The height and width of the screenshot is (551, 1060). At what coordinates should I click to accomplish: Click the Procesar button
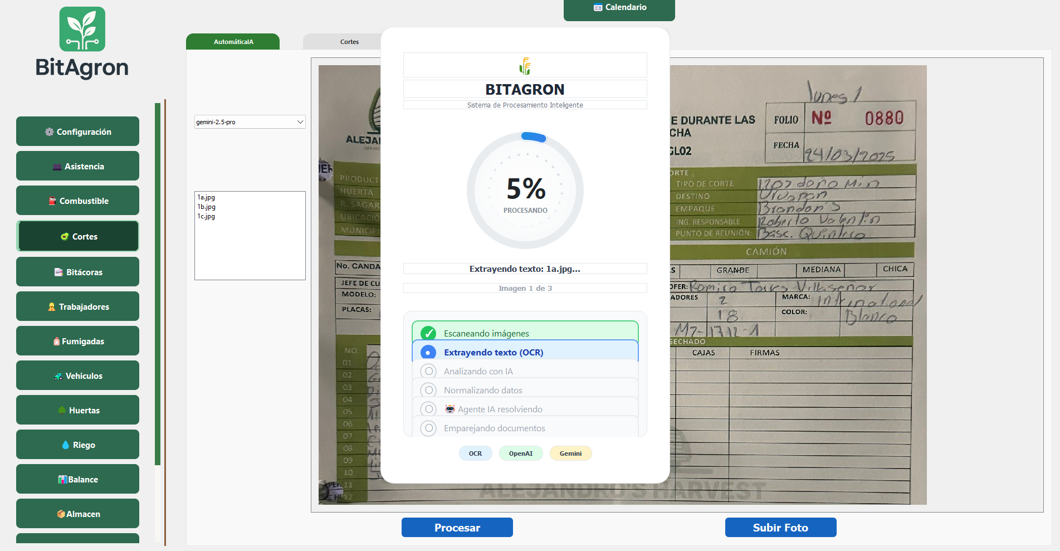[x=457, y=528]
